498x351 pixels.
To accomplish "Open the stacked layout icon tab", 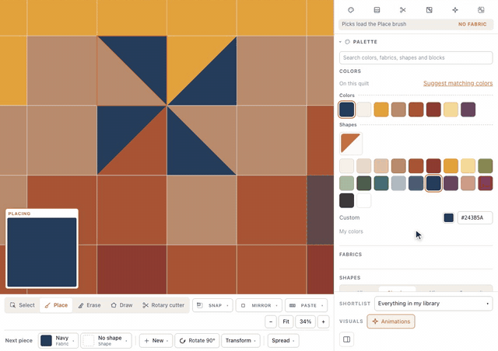I will pyautogui.click(x=377, y=10).
